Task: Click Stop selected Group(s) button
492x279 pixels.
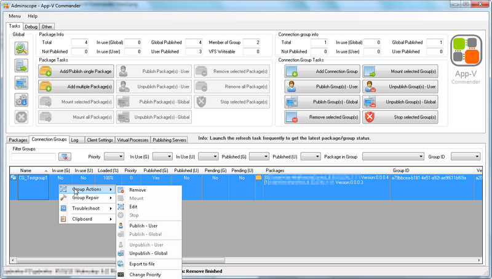Action: tap(400, 117)
